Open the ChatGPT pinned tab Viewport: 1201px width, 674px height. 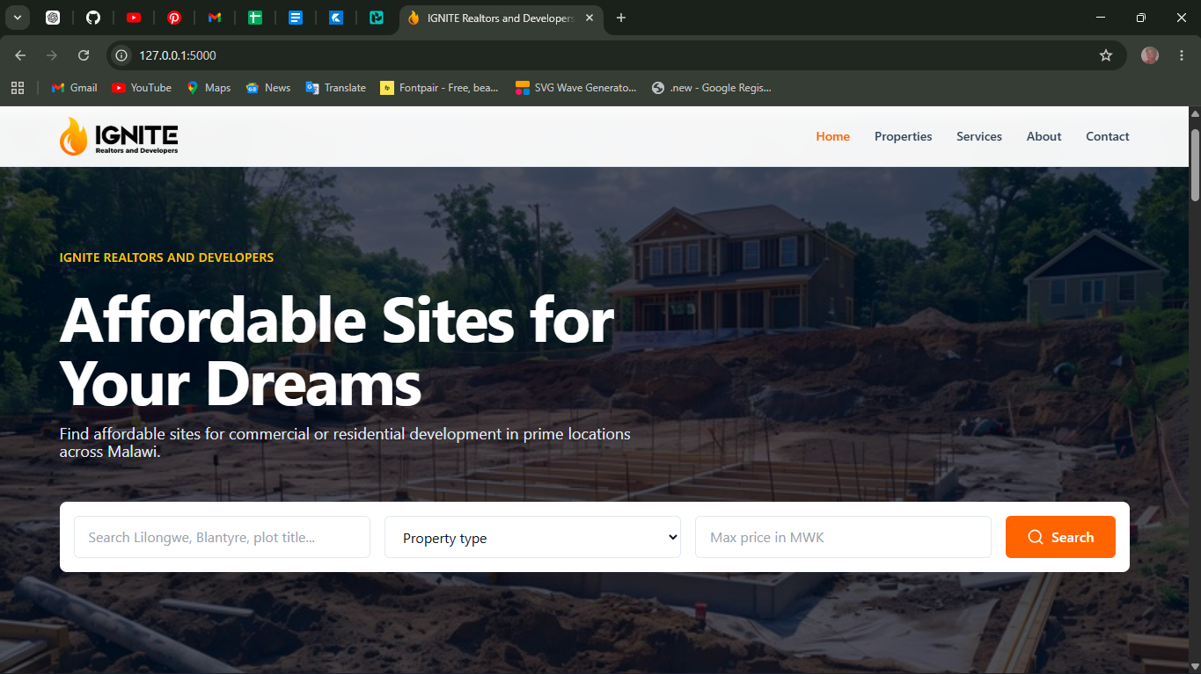tap(53, 18)
